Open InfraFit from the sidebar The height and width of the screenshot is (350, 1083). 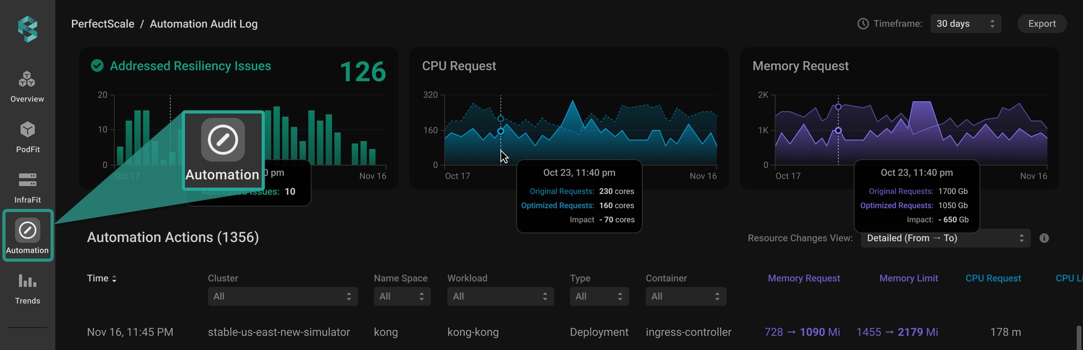click(x=27, y=187)
